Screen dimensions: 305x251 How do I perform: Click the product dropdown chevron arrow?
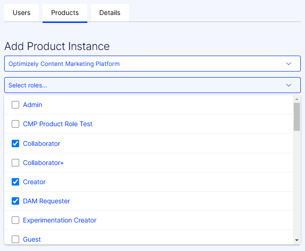[x=289, y=64]
